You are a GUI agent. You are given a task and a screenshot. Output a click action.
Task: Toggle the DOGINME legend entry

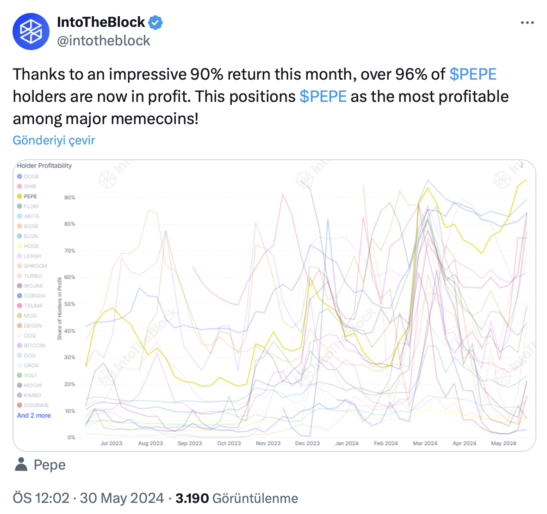tap(33, 405)
